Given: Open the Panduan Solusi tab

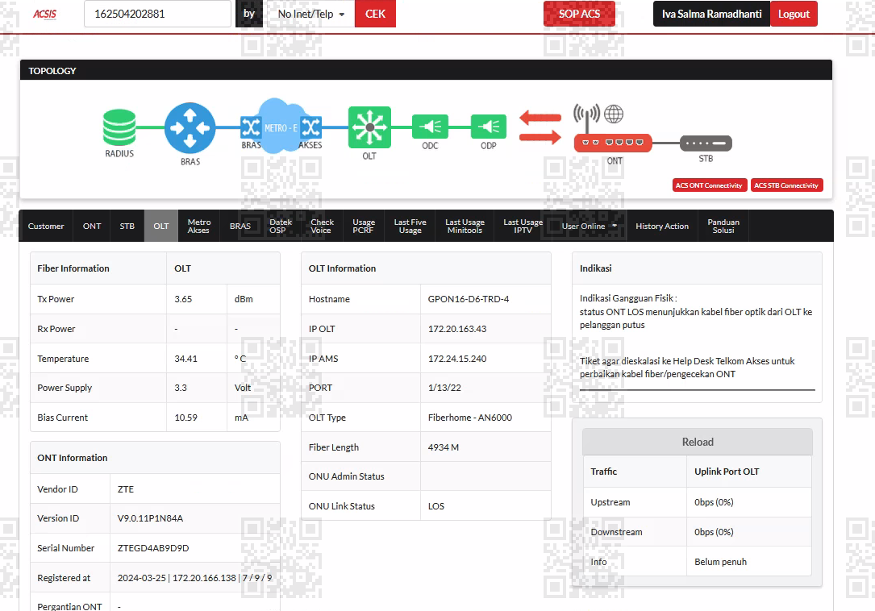Looking at the screenshot, I should click(723, 226).
